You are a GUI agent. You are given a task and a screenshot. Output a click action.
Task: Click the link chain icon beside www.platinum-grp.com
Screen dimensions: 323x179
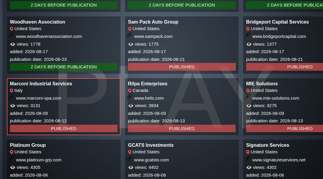coord(11,158)
